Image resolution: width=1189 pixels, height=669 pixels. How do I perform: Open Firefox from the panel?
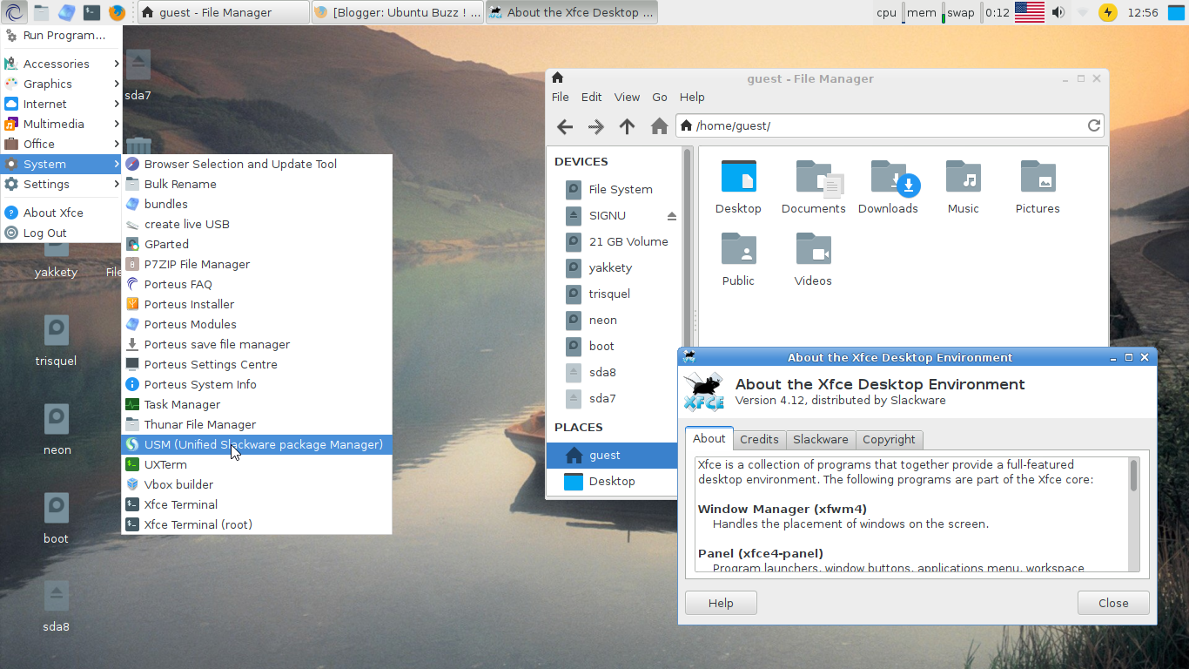(118, 11)
